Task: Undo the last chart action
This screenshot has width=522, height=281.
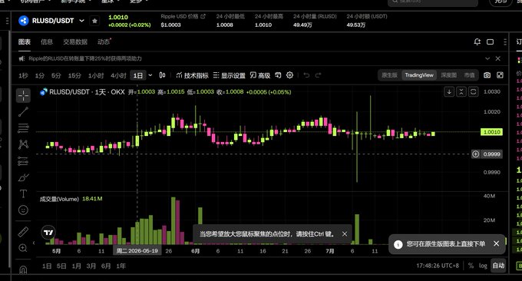Action: (x=306, y=75)
